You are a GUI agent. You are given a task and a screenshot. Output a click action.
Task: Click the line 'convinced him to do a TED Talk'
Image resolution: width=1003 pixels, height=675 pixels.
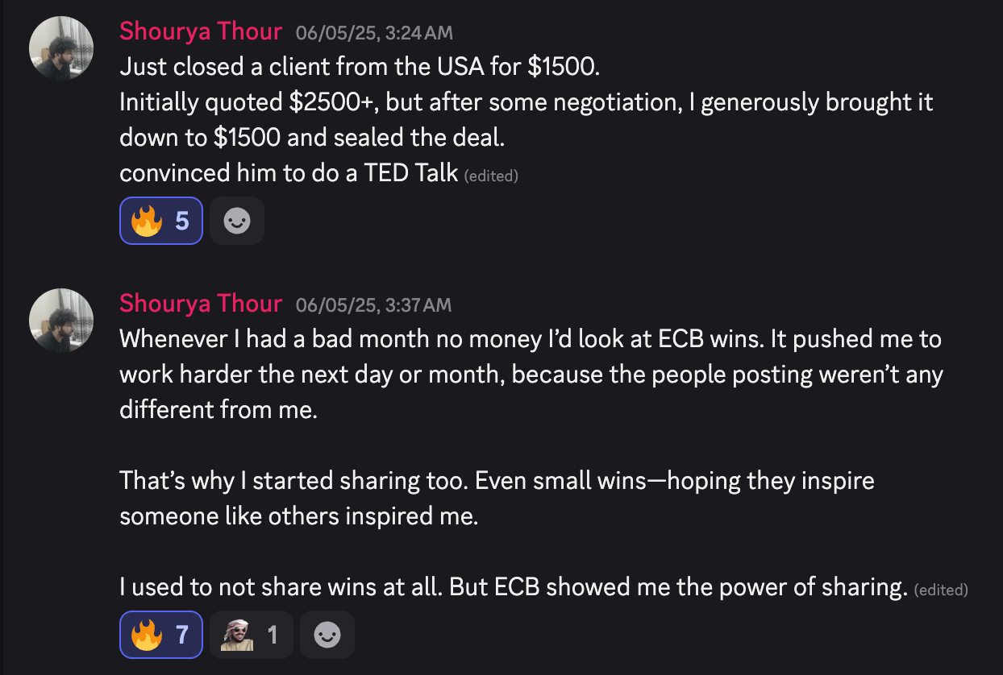pos(289,172)
